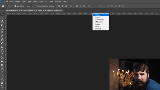The height and width of the screenshot is (90, 160).
Task: Open the File menu
Action: click(7, 1)
